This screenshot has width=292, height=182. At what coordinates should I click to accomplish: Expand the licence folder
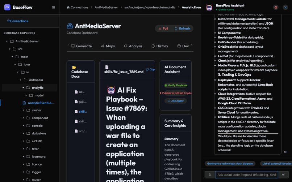coord(23,164)
